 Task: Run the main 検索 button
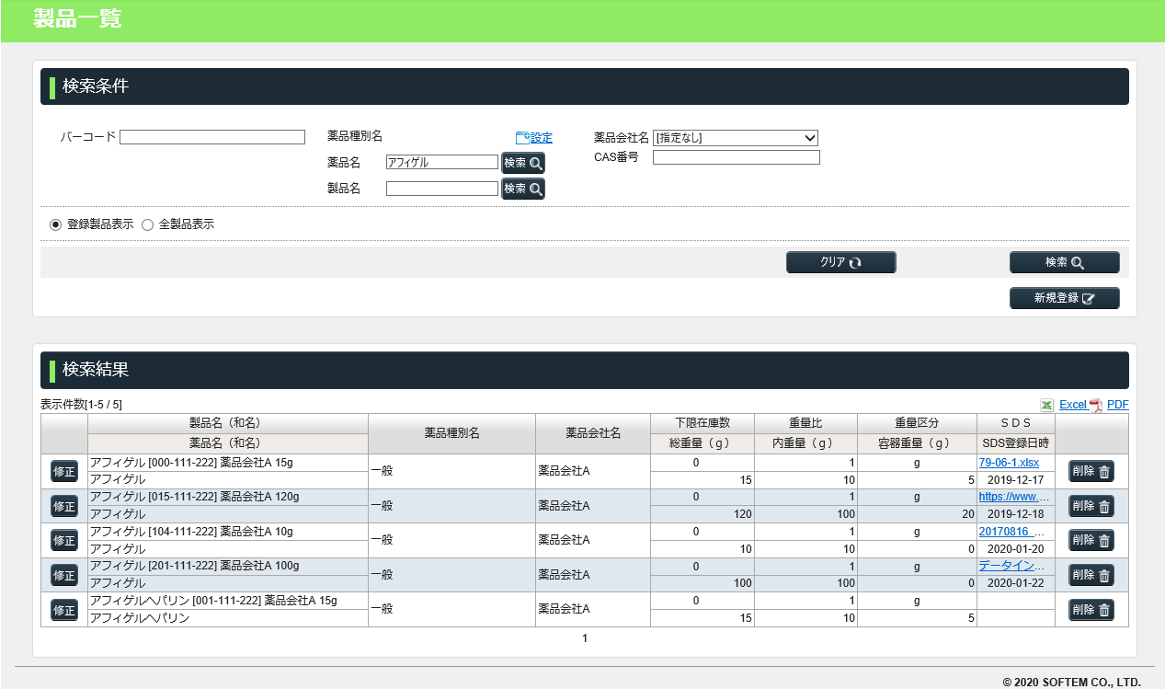(x=1064, y=262)
